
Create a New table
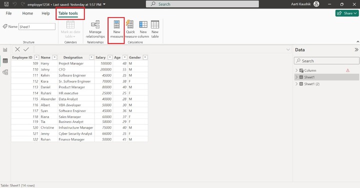coord(155,29)
